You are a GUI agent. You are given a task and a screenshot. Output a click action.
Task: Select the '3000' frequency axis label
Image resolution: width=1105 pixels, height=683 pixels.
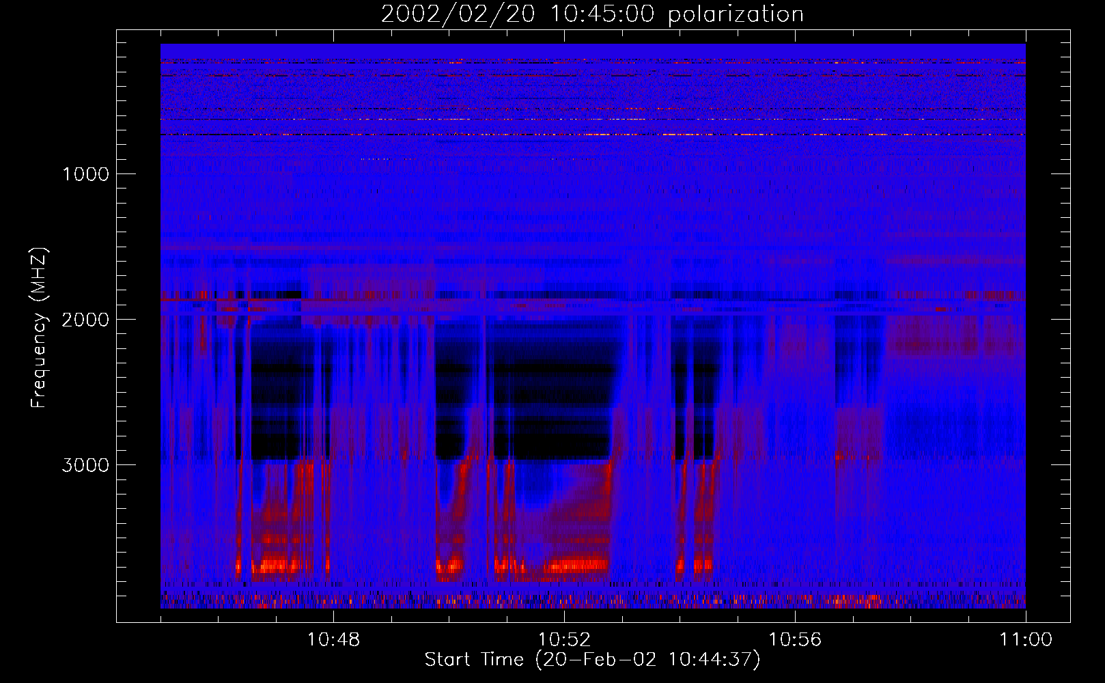[85, 465]
